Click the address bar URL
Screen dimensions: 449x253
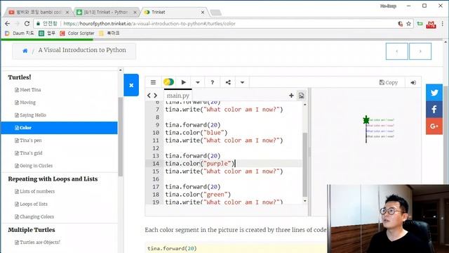tap(149, 24)
